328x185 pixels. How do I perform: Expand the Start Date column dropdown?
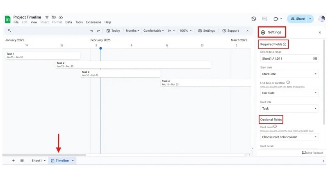(289, 74)
